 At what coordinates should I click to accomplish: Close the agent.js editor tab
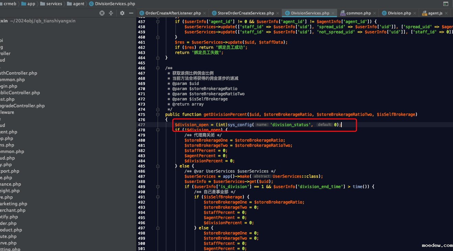click(446, 13)
